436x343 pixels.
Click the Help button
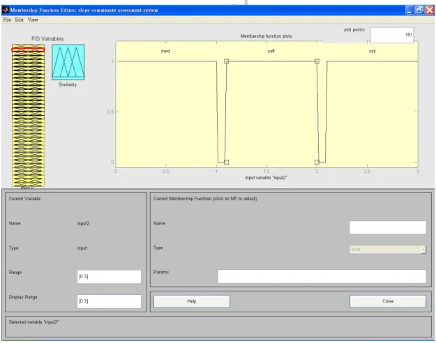click(192, 301)
